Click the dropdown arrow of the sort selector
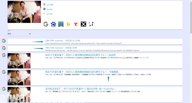Image resolution: width=192 pixels, height=103 pixels. pos(30,34)
